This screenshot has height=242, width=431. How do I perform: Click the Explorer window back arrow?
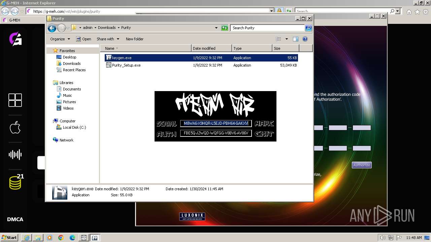click(52, 28)
